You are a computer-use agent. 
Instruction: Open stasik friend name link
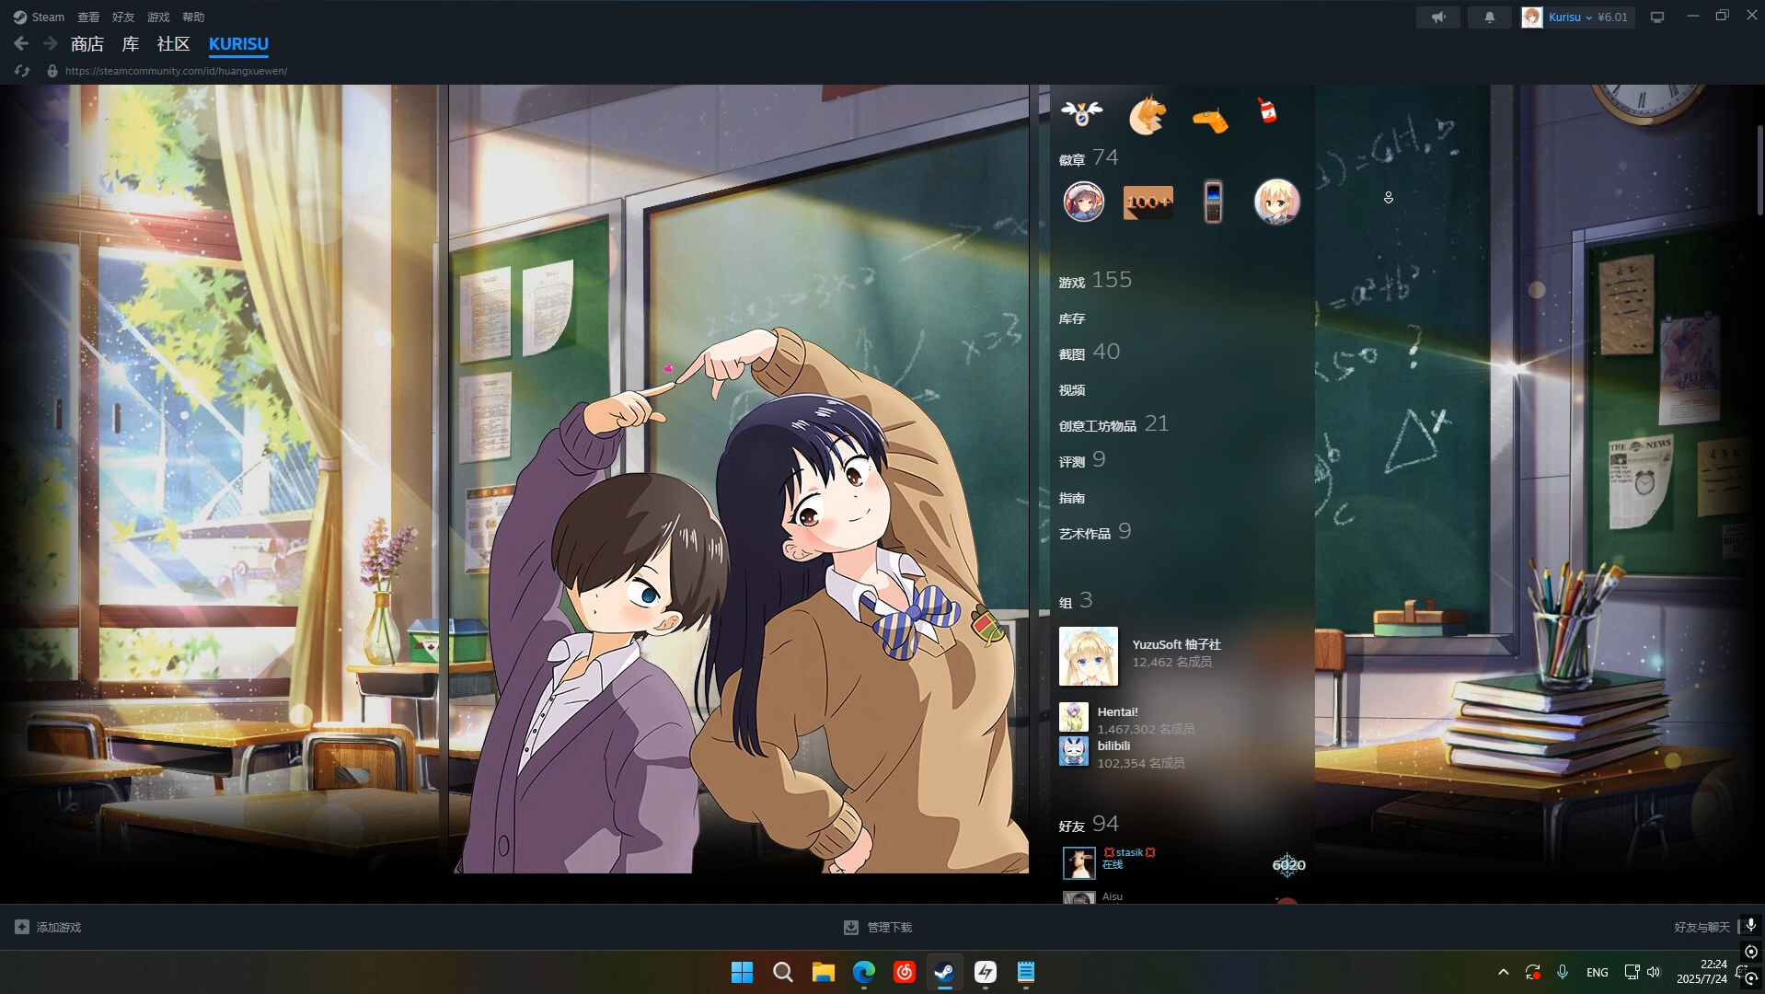[1129, 852]
